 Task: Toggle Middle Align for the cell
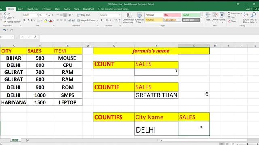click(61, 15)
